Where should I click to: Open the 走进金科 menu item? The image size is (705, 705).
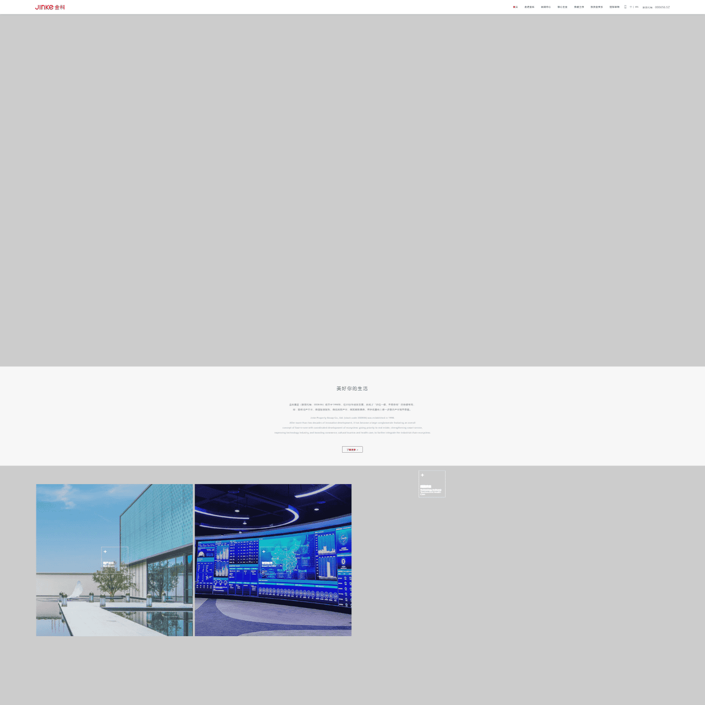coord(529,7)
